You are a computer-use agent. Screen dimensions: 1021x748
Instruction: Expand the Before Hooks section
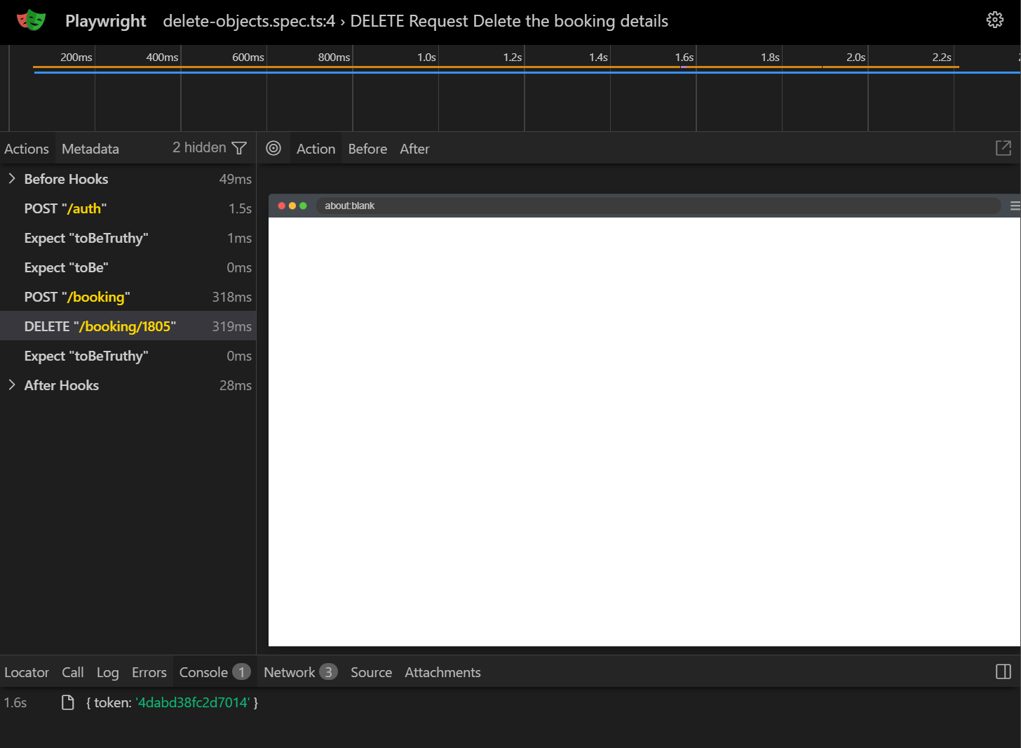point(11,178)
